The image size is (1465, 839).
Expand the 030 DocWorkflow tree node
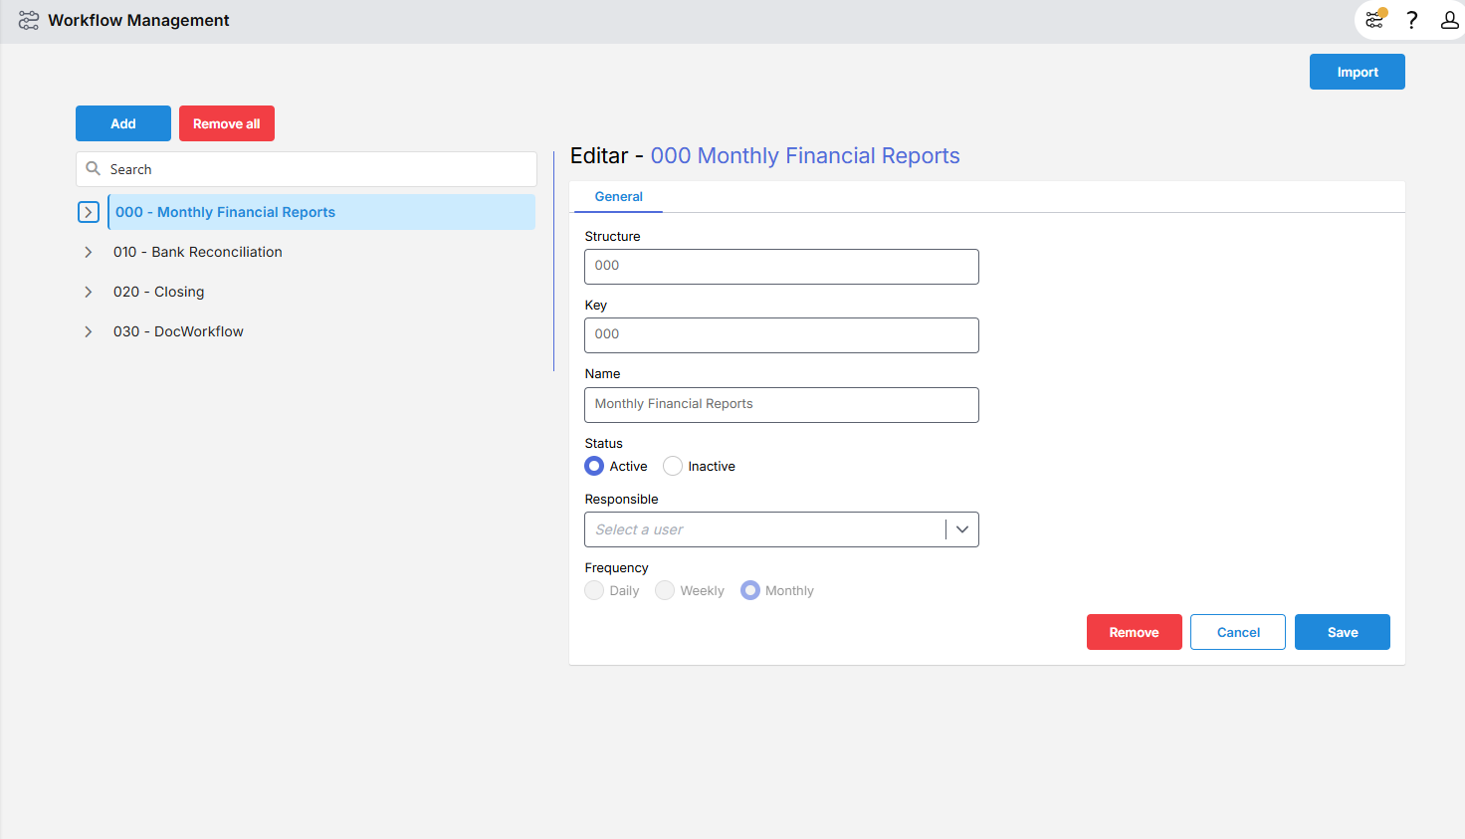89,331
